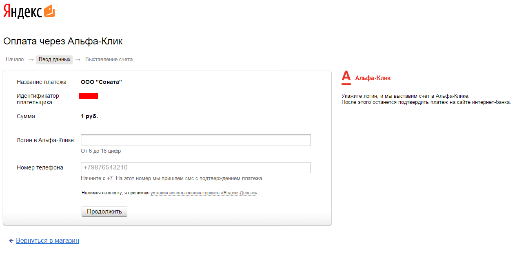
Task: Click the Номер телефона label
Action: click(40, 167)
